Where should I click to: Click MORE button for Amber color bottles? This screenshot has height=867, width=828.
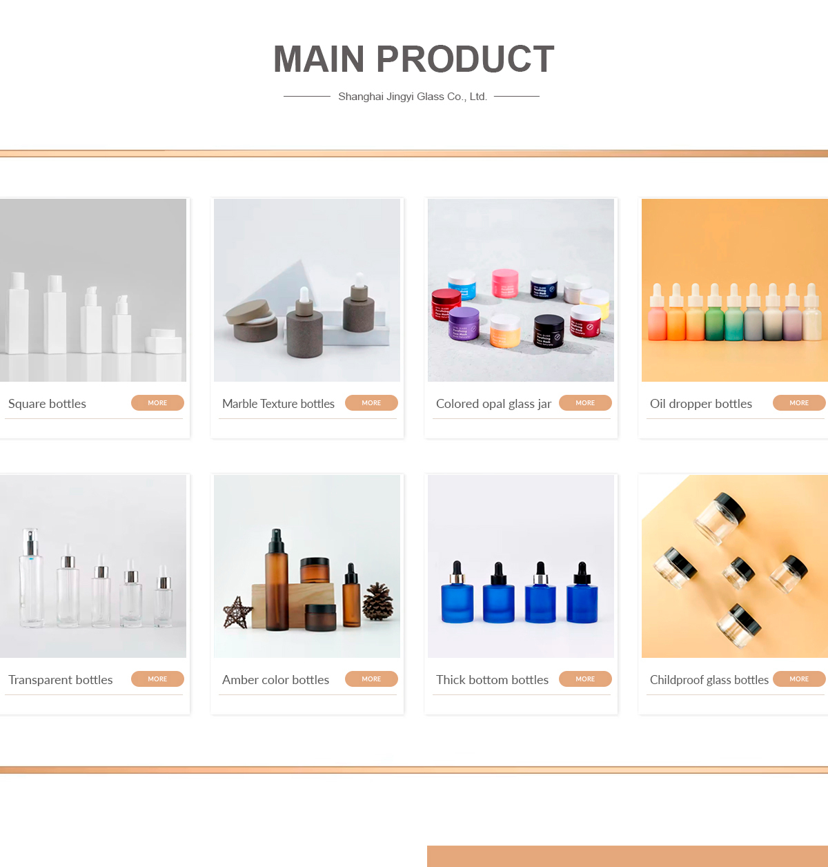click(x=371, y=679)
